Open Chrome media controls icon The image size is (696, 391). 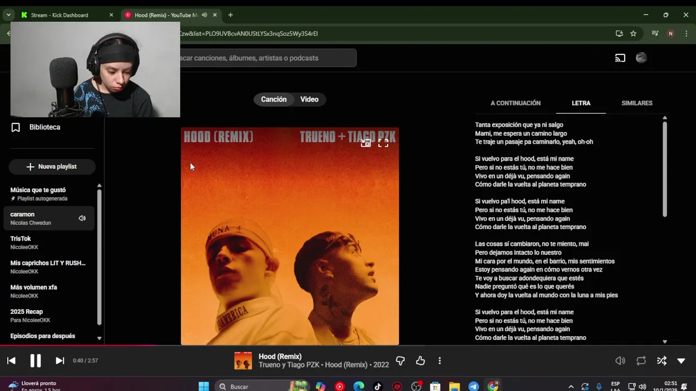[656, 34]
